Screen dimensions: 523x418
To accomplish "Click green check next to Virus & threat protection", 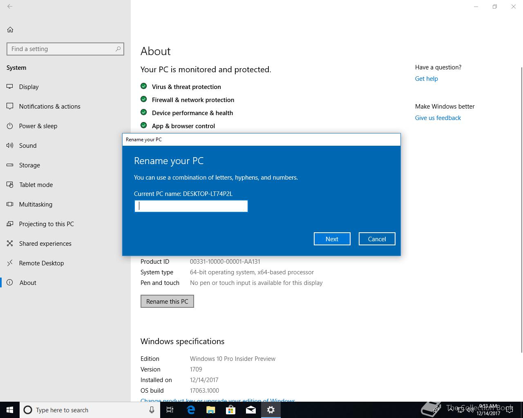I will (x=143, y=86).
